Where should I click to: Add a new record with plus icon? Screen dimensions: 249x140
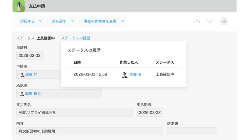coord(224,21)
